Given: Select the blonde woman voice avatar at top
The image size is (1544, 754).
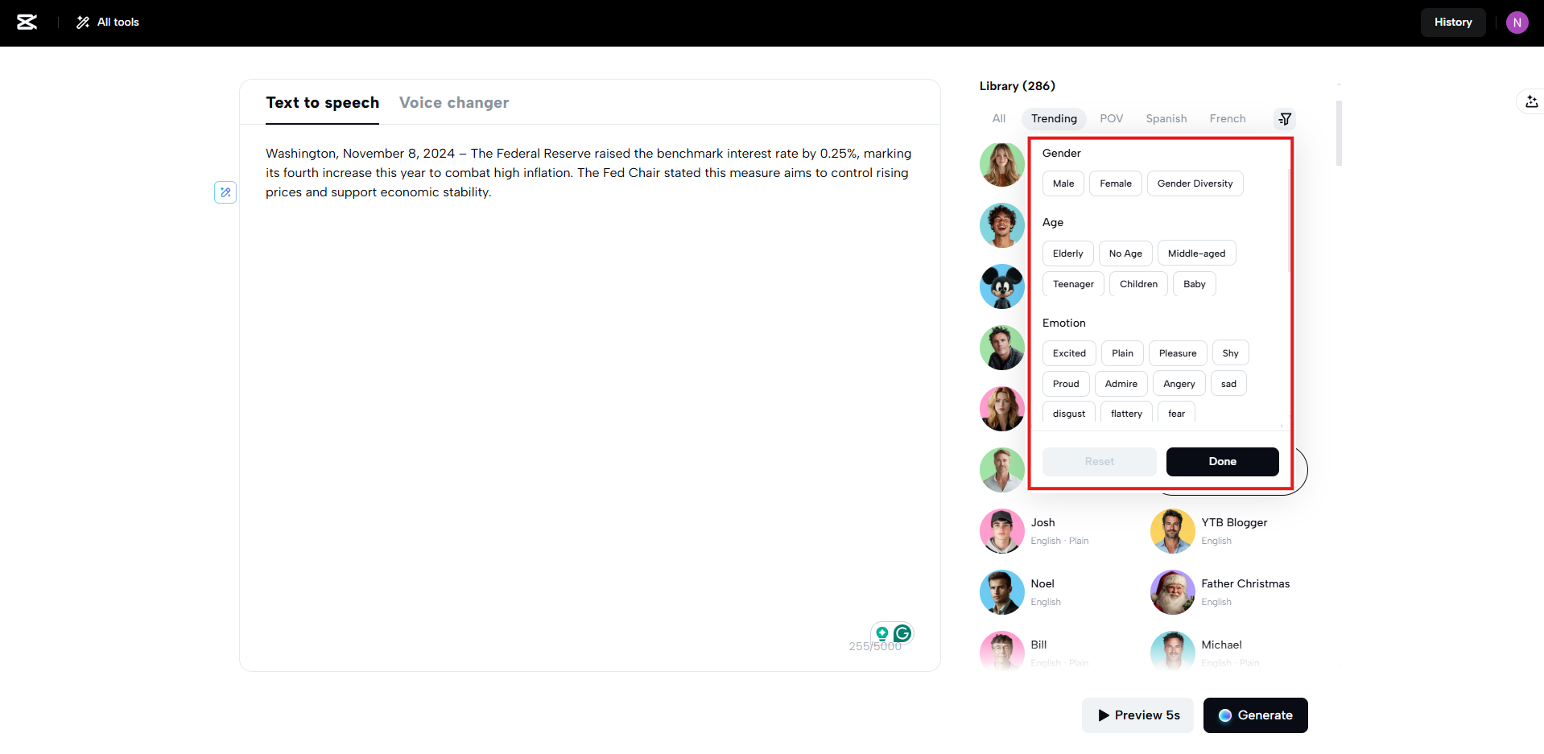Looking at the screenshot, I should 1002,164.
